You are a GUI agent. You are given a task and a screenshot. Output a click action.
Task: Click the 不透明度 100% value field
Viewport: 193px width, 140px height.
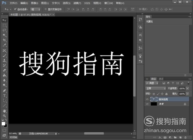(182, 89)
